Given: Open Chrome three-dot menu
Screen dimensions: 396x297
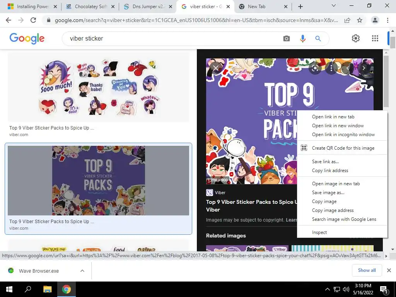Looking at the screenshot, I should point(387,20).
